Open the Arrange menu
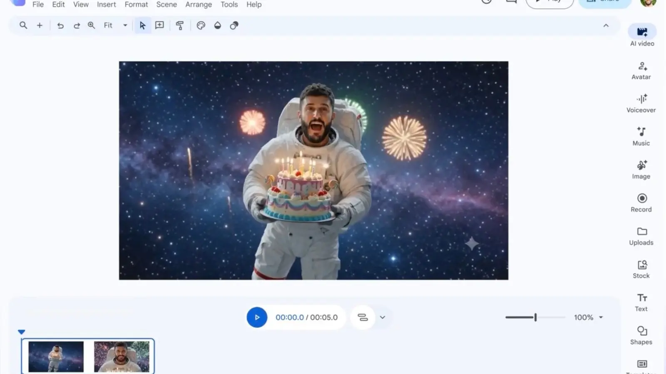 [199, 5]
